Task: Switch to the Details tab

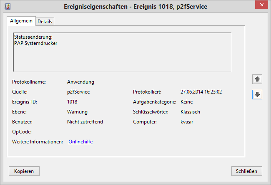Action: 45,21
